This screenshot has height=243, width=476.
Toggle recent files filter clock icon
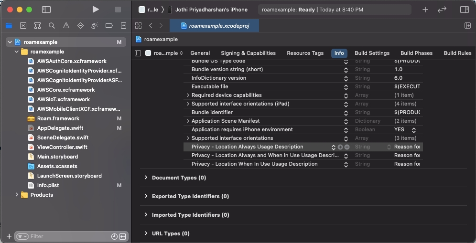click(114, 237)
